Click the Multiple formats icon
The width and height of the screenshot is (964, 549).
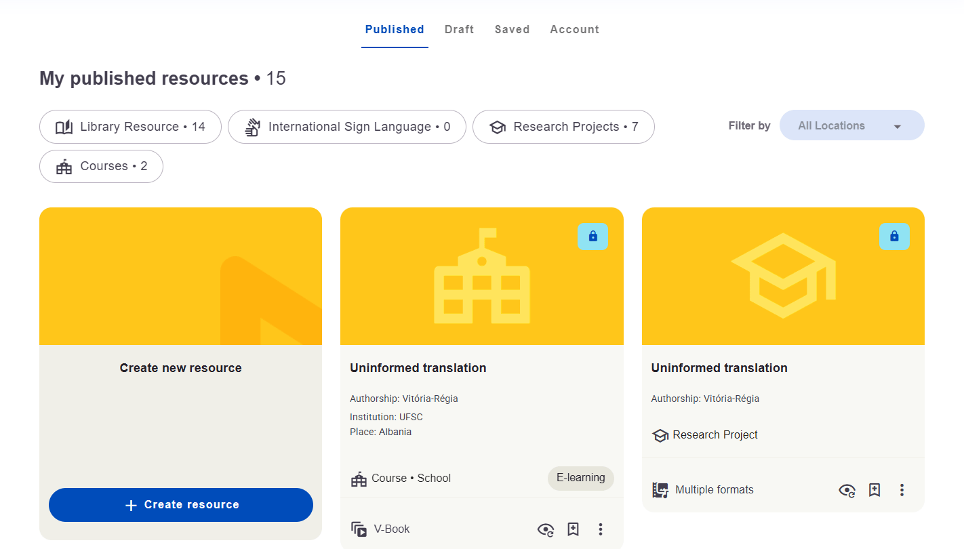coord(660,490)
